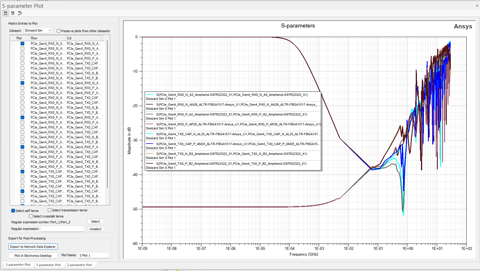The height and width of the screenshot is (271, 480).
Task: Uncheck the first checked PCIe_Gen4_RX0_N_A plot entry
Action: pyautogui.click(x=22, y=43)
